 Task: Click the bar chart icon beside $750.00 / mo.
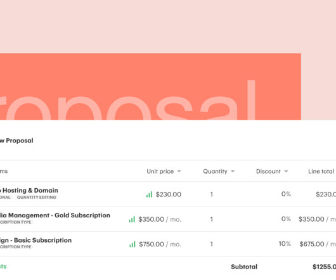[132, 245]
